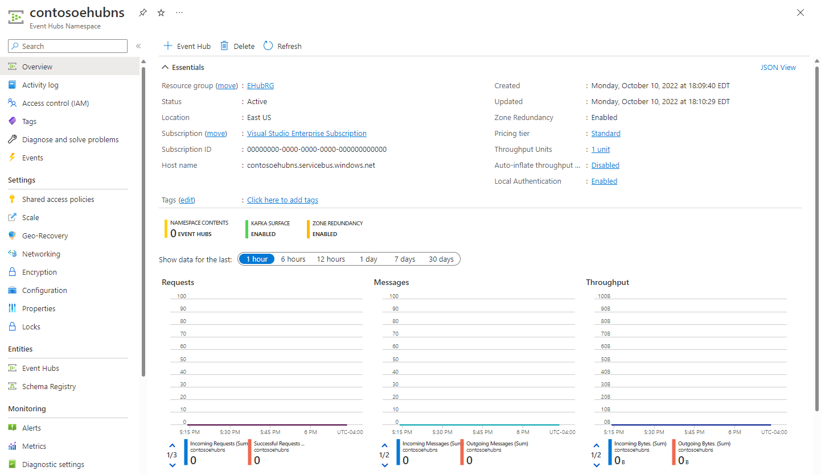Open Schema Registry in Entities
Image resolution: width=821 pixels, height=475 pixels.
pyautogui.click(x=48, y=386)
